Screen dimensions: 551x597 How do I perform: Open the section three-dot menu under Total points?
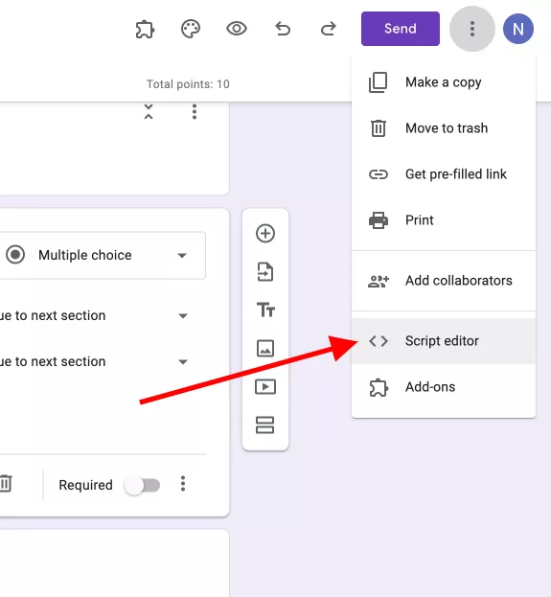click(195, 111)
